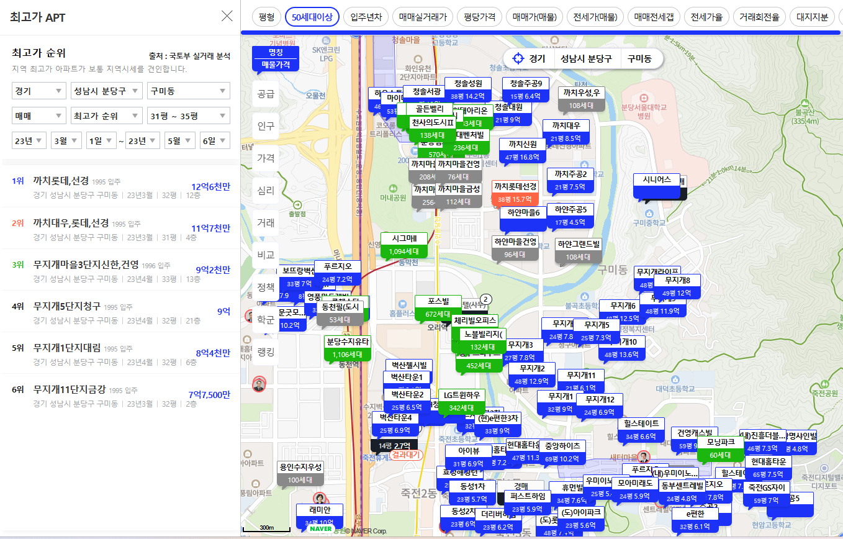Toggle the 매매가(매물) filter chip

click(534, 17)
